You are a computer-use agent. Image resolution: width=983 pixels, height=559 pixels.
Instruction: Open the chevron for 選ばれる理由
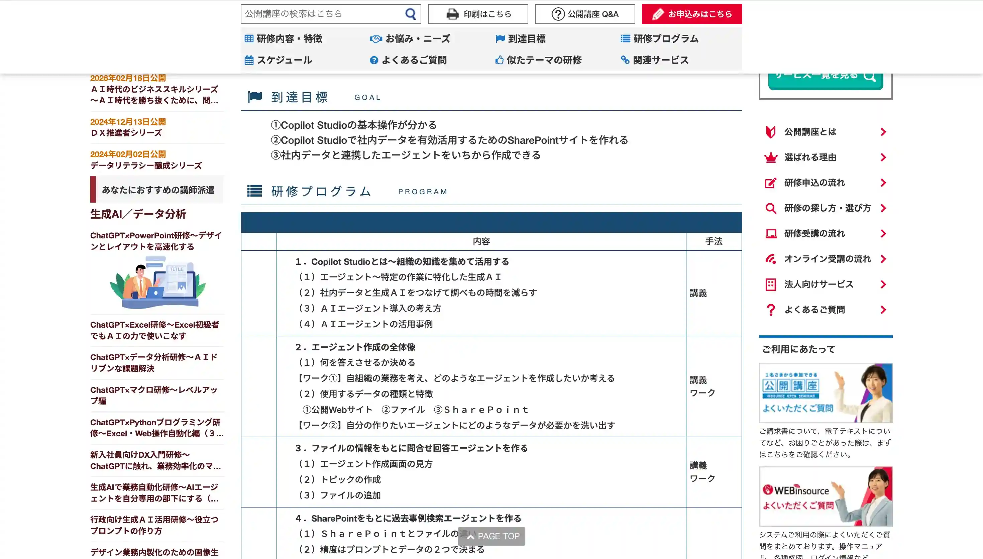coord(883,157)
